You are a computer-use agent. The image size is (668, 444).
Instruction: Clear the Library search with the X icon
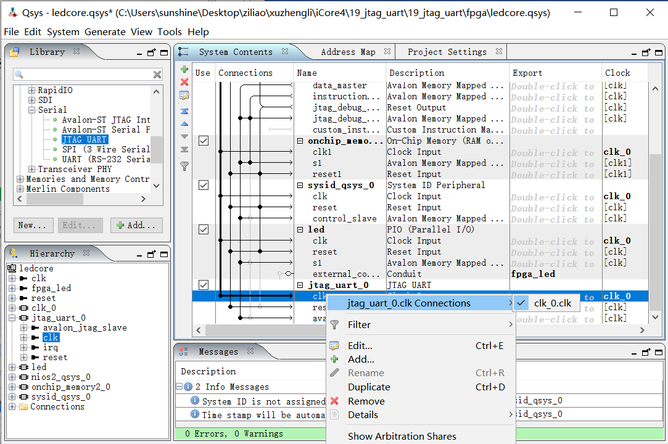tap(157, 75)
